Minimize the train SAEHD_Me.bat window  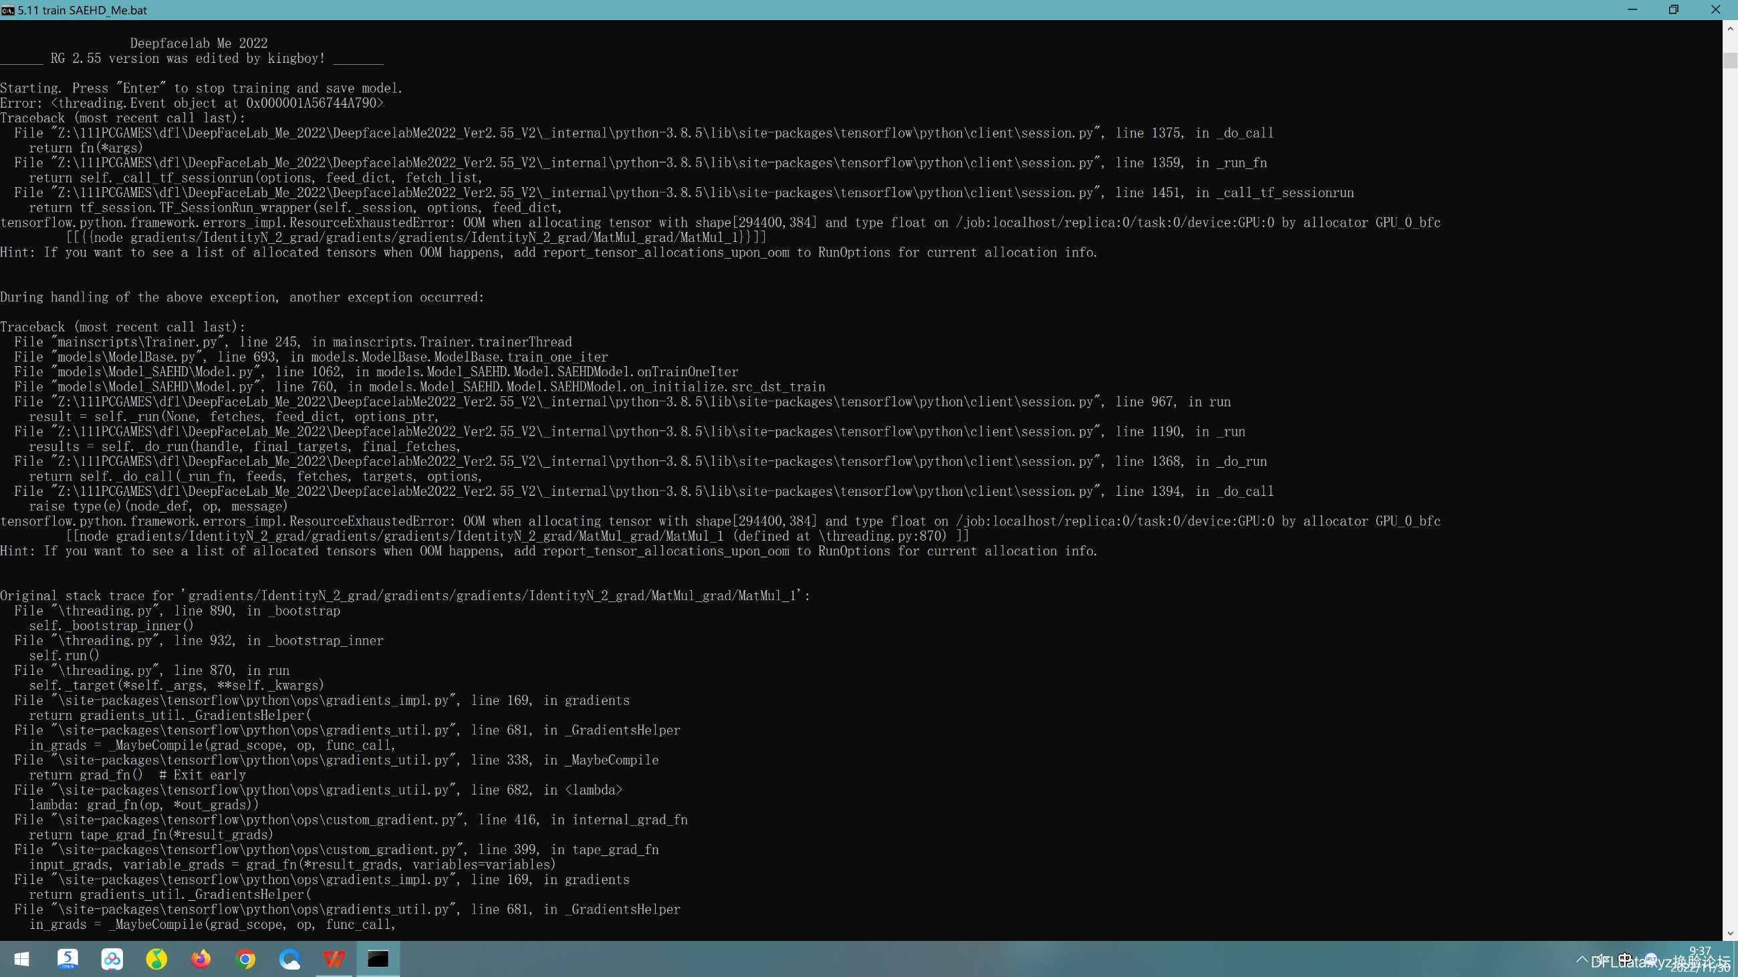(1632, 10)
